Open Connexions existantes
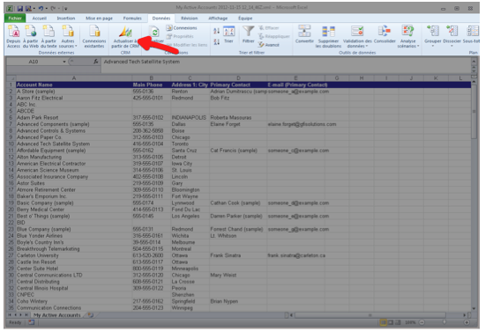485x332 pixels. tap(94, 37)
